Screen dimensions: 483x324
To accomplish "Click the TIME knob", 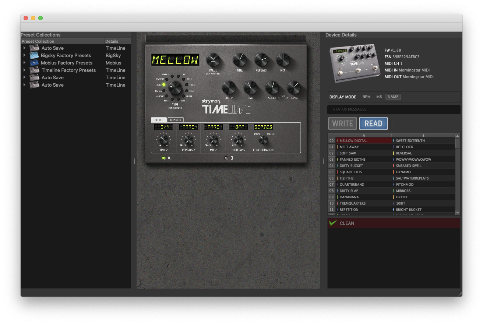I will pos(239,60).
